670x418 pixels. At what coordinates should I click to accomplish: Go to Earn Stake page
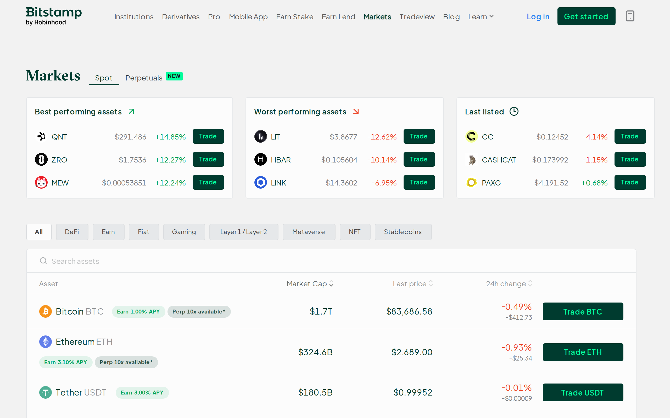(295, 16)
